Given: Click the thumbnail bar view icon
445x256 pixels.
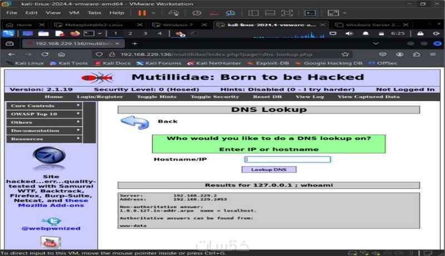Looking at the screenshot, I should coord(270,13).
